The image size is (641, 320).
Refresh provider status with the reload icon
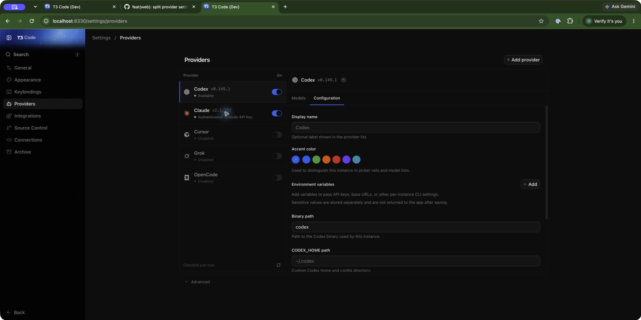point(279,265)
